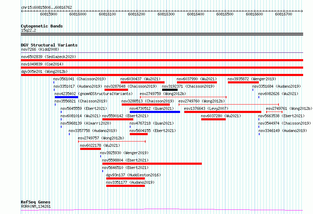Select esv2749761 (Wong2012b) variant label
The image size is (313, 214).
click(x=289, y=108)
